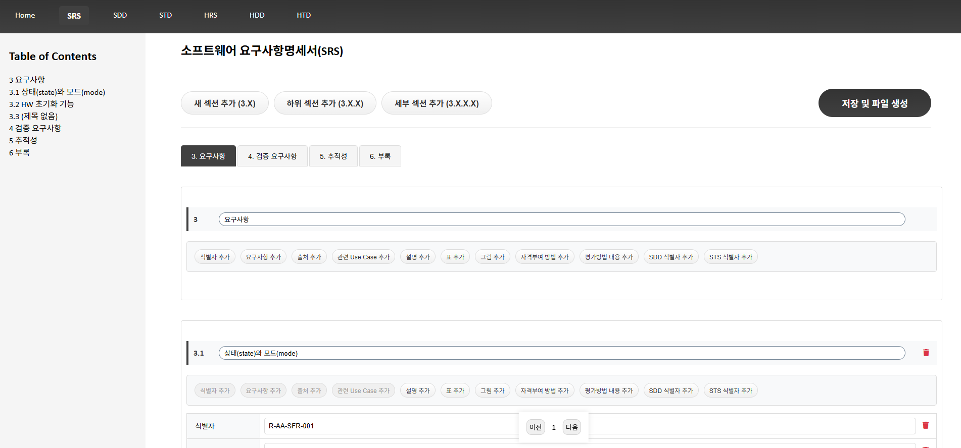Image resolution: width=961 pixels, height=448 pixels.
Task: Click 'STS 식별자 추가' in section 3.1
Action: [731, 390]
